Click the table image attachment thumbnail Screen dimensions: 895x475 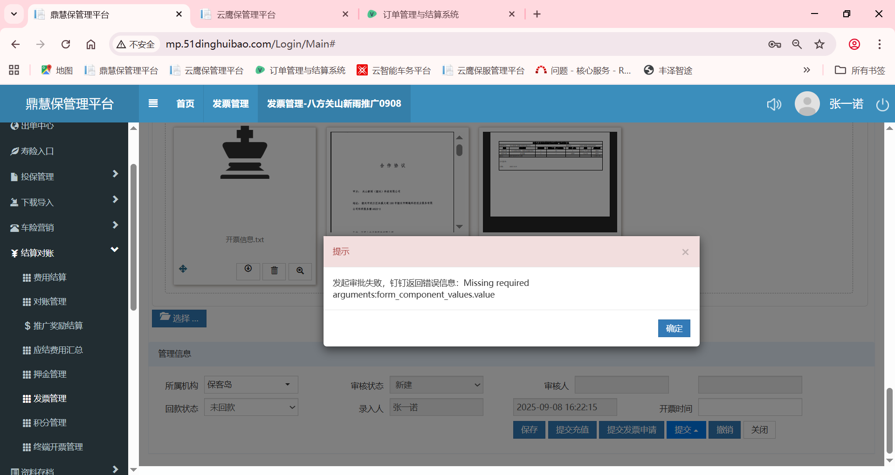pos(550,182)
